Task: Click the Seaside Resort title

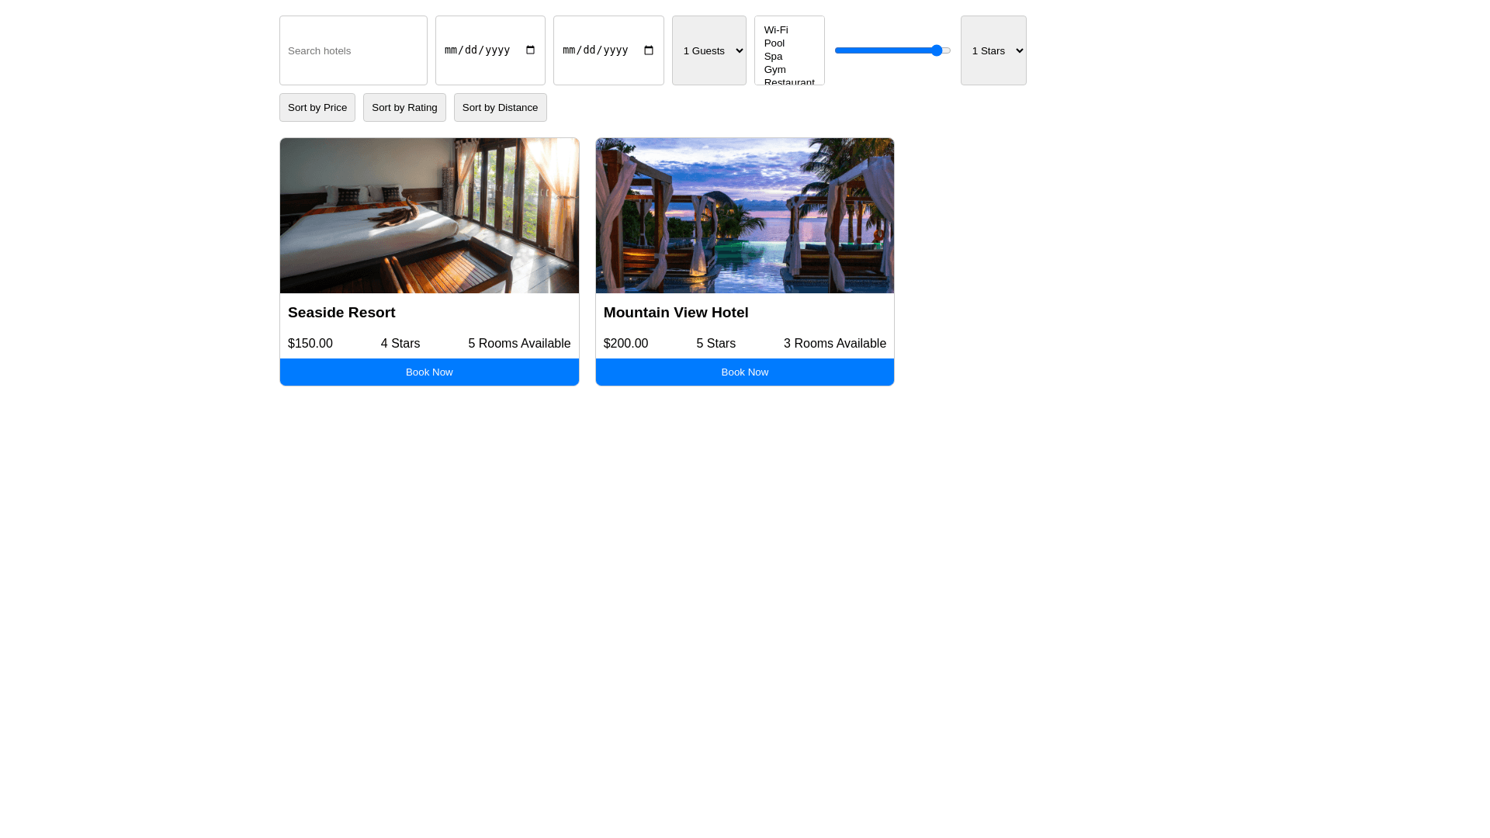Action: (341, 313)
